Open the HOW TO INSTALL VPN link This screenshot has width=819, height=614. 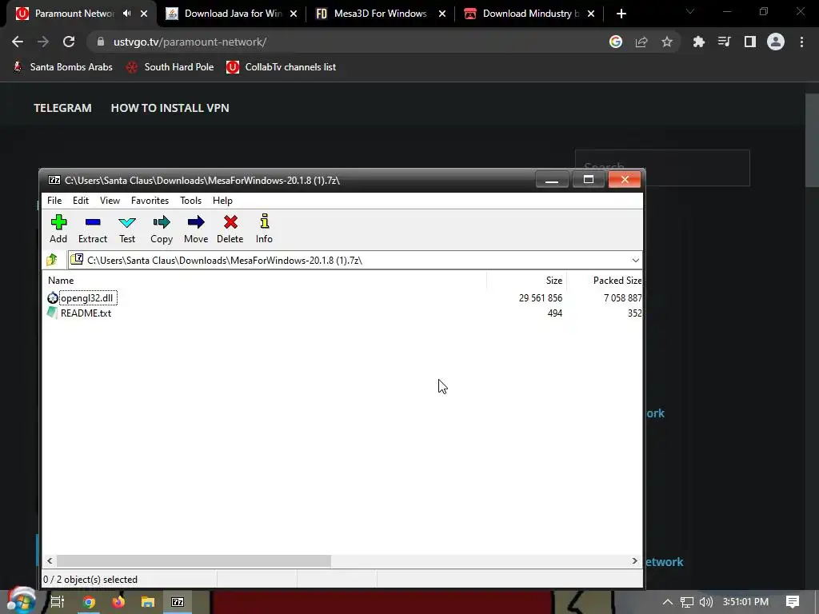(170, 108)
